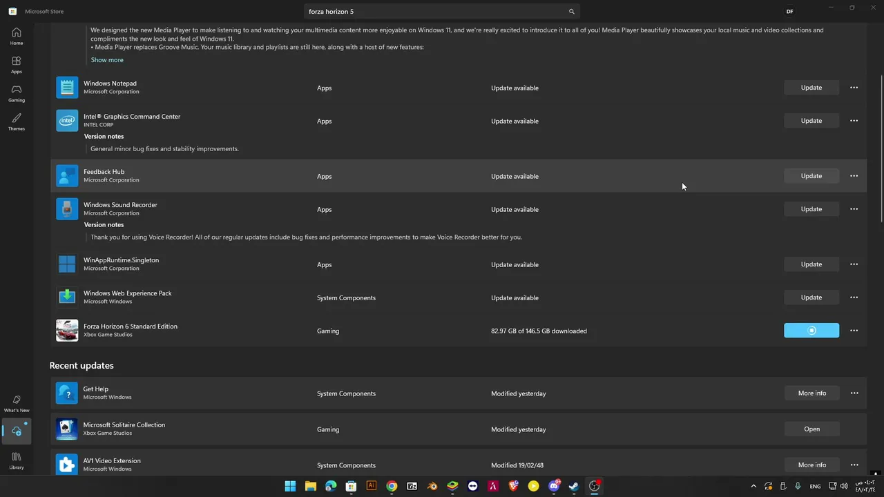Click the search box containing forza horizon 5
The width and height of the screenshot is (884, 497).
442,12
